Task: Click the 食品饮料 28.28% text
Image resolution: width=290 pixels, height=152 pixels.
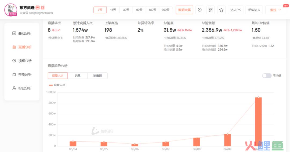Action: (x=116, y=38)
